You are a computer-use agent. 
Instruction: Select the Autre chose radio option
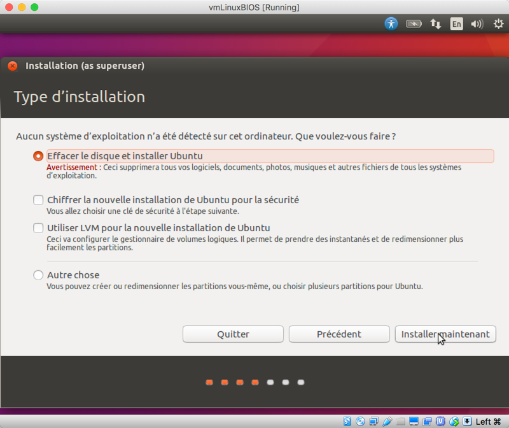(x=38, y=275)
